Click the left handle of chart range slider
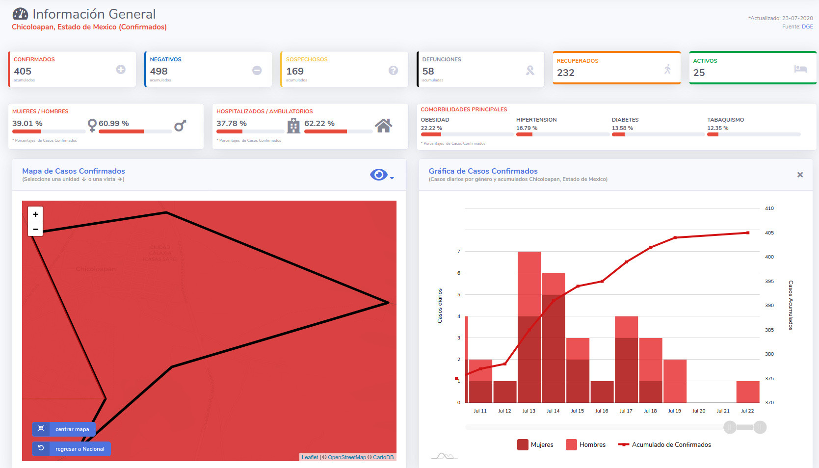Viewport: 819px width, 468px height. 730,427
